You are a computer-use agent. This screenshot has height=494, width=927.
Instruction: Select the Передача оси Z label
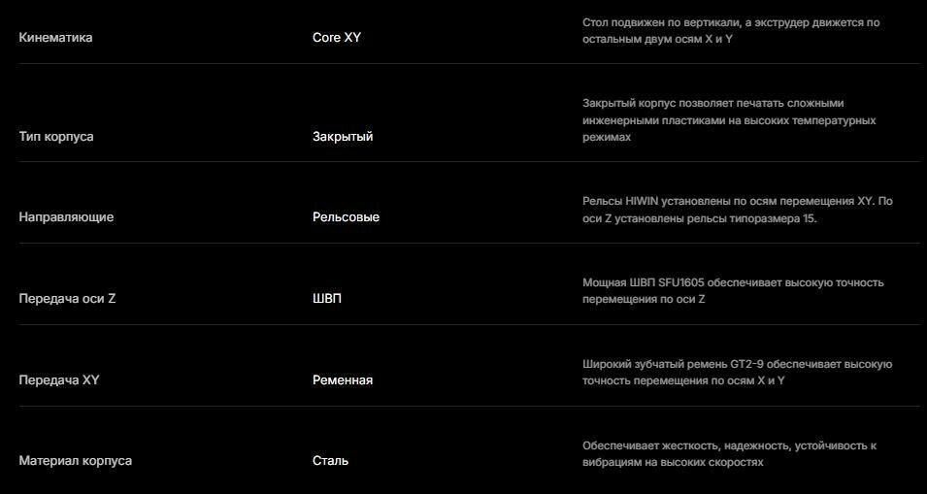click(x=67, y=298)
